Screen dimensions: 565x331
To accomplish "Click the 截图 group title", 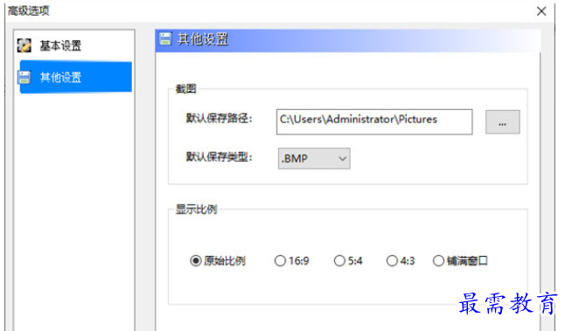I will tap(185, 88).
